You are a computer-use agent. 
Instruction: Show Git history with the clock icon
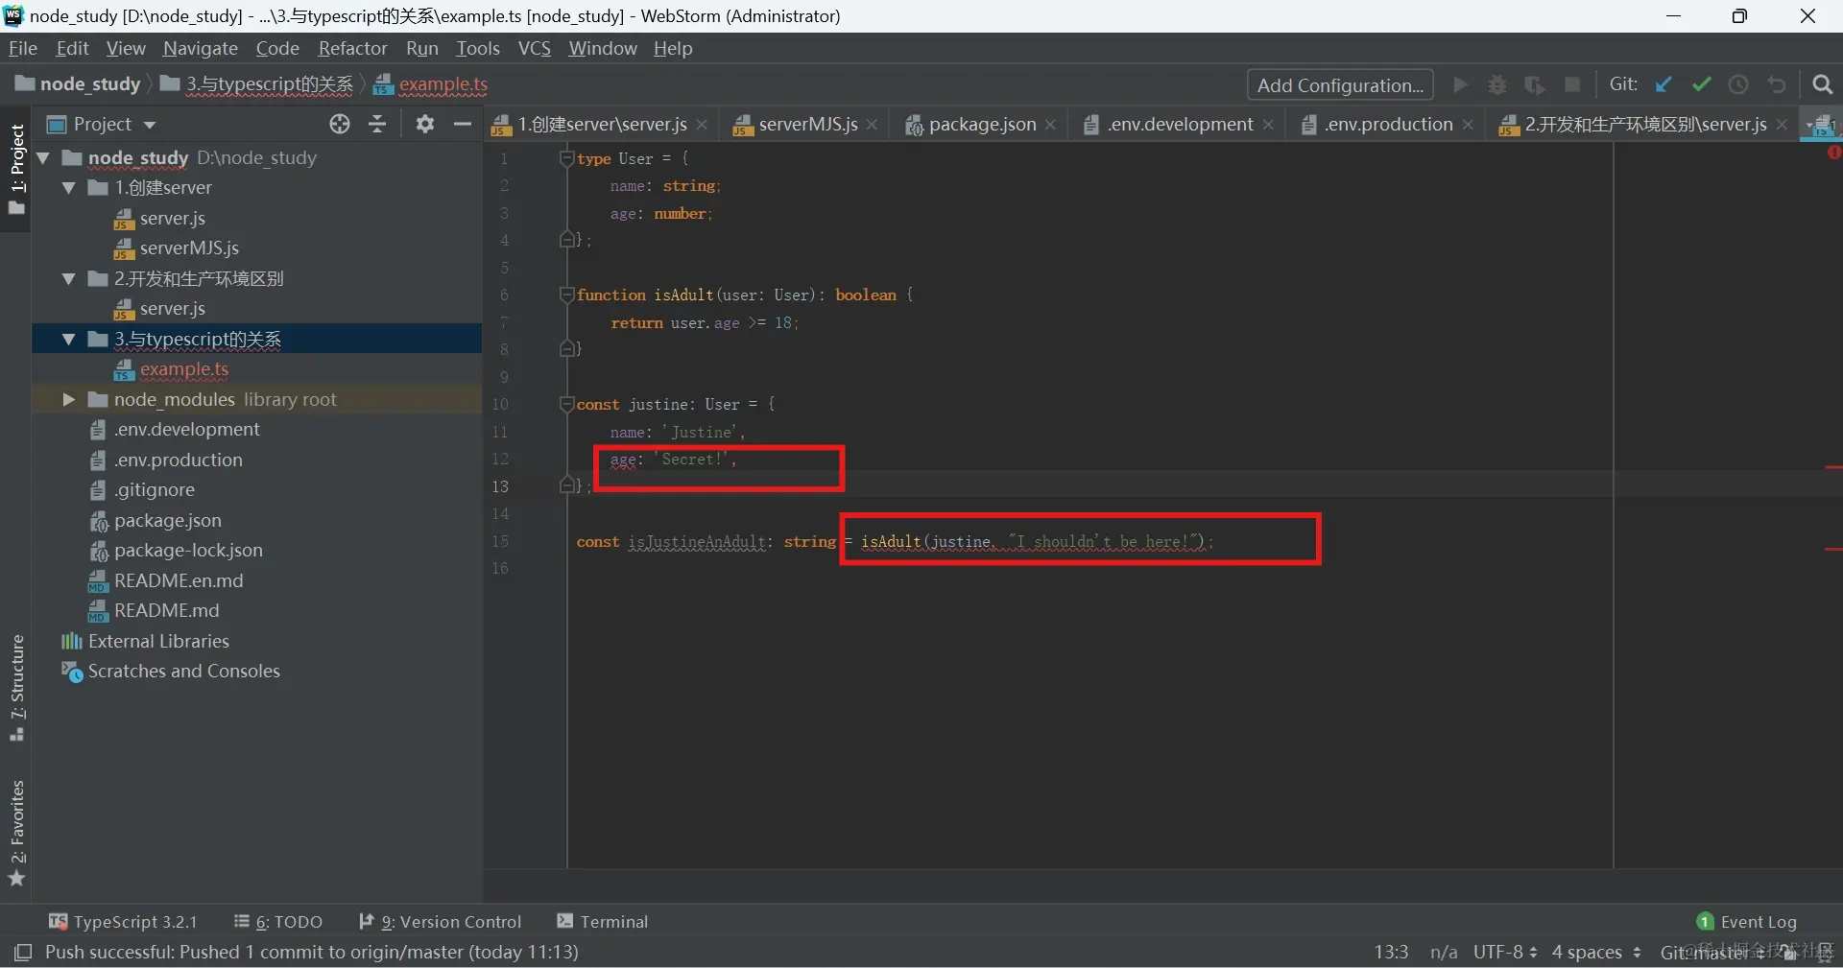click(1738, 84)
